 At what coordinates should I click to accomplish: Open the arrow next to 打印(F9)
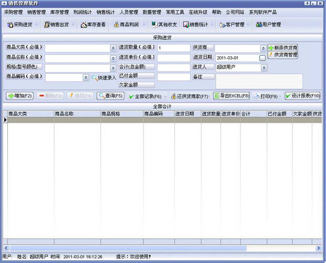click(280, 96)
